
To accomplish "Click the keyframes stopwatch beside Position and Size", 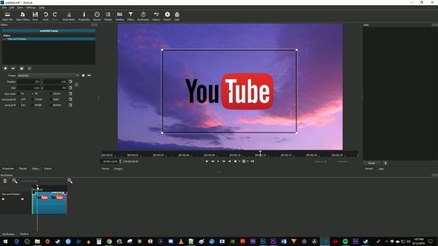I will pos(77,85).
